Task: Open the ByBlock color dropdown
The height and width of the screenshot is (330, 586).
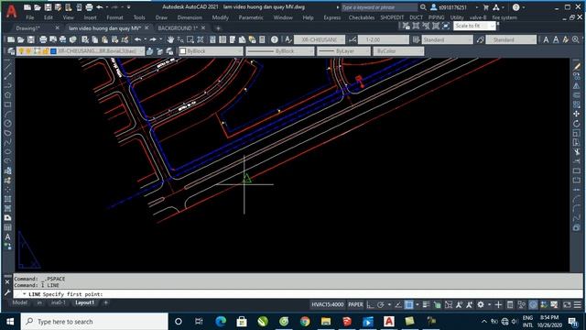Action: pyautogui.click(x=211, y=51)
